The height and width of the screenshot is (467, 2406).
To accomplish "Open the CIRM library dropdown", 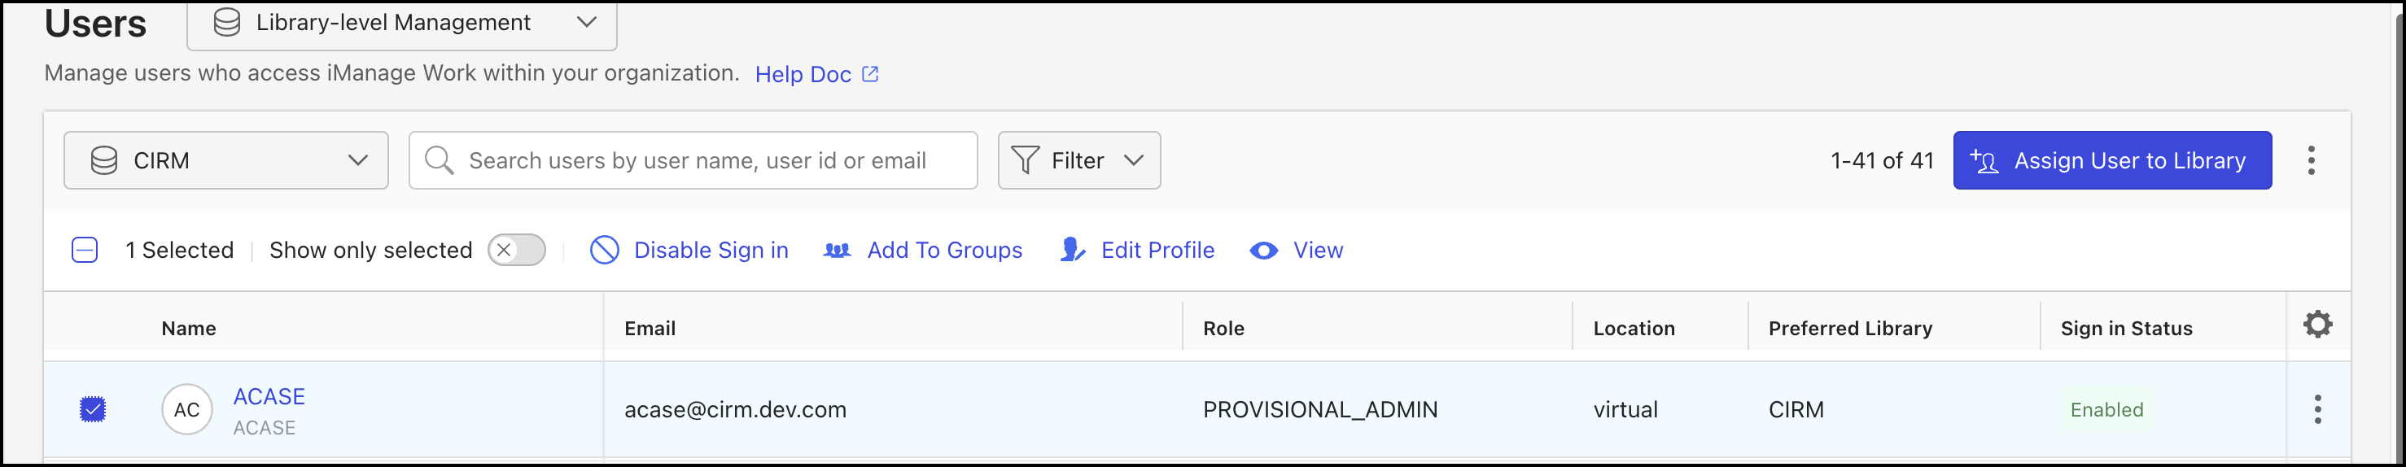I will [226, 160].
